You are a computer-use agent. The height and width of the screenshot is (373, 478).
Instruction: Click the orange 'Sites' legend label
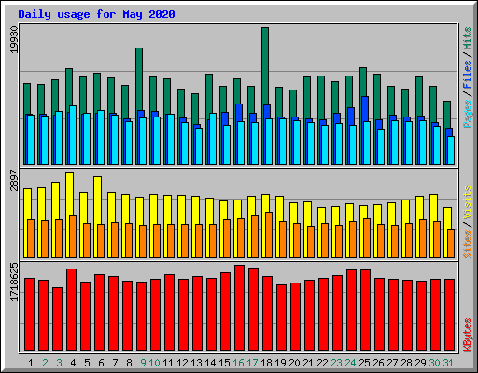(x=468, y=244)
